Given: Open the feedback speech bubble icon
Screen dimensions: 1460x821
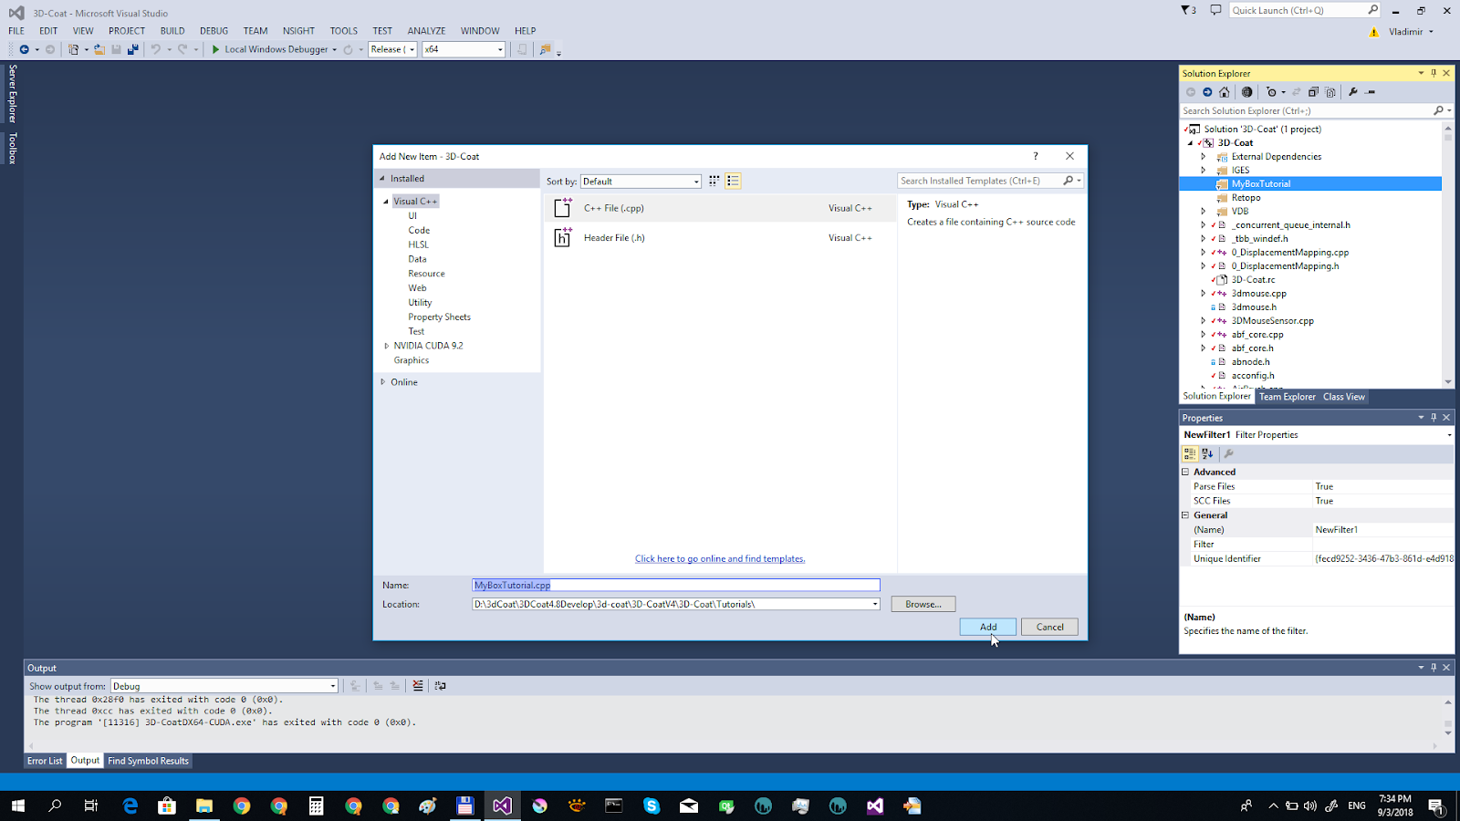Looking at the screenshot, I should click(x=1215, y=10).
